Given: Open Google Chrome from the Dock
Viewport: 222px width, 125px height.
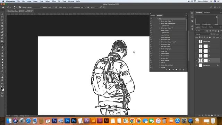Looking at the screenshot, I should (x=132, y=121).
